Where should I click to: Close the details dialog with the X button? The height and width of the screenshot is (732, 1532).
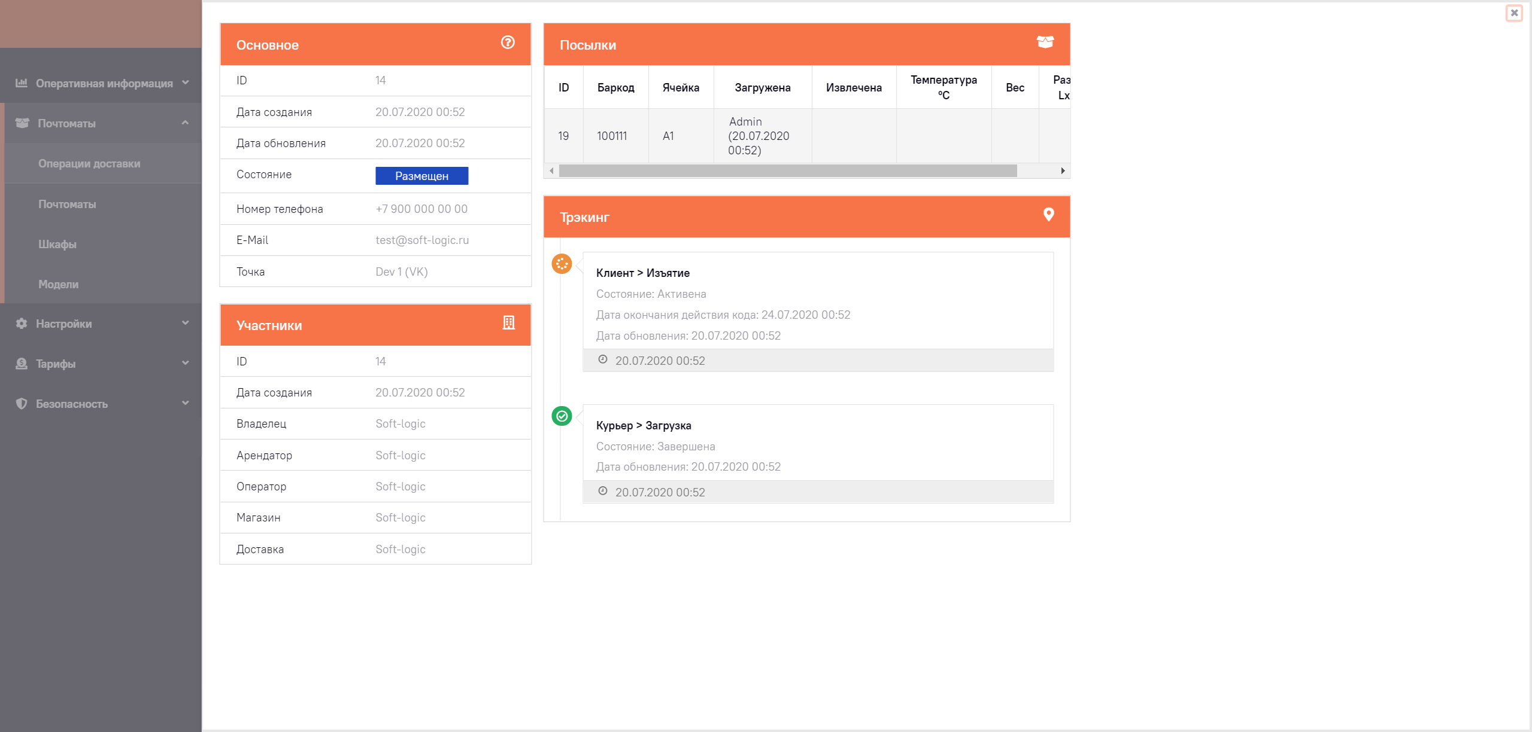pyautogui.click(x=1514, y=13)
